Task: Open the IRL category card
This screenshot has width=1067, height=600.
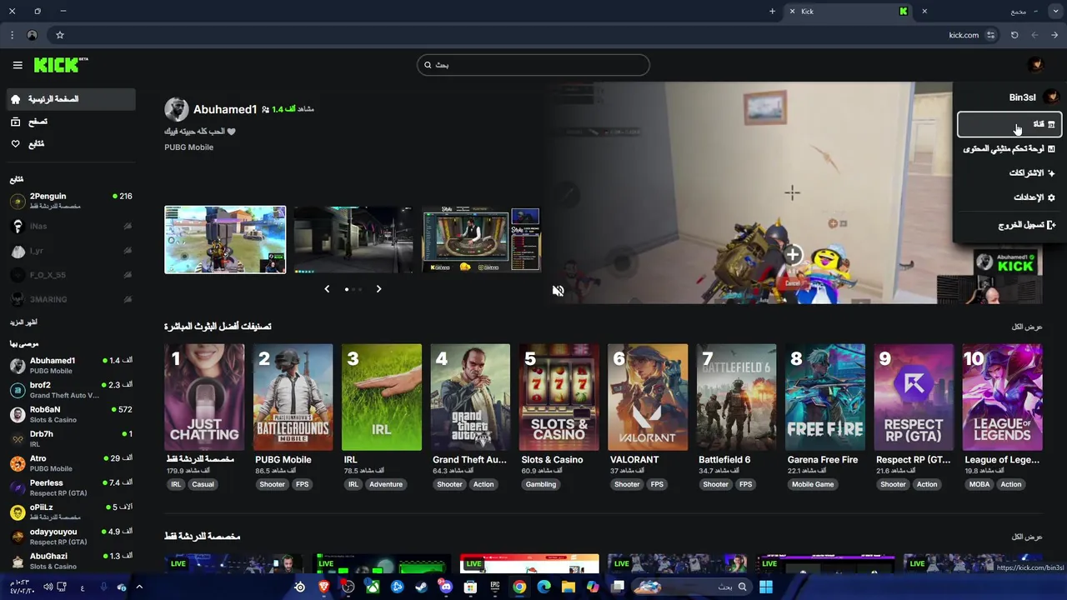Action: click(382, 397)
